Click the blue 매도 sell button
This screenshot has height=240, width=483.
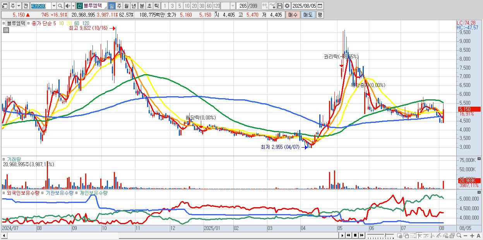tap(308, 15)
